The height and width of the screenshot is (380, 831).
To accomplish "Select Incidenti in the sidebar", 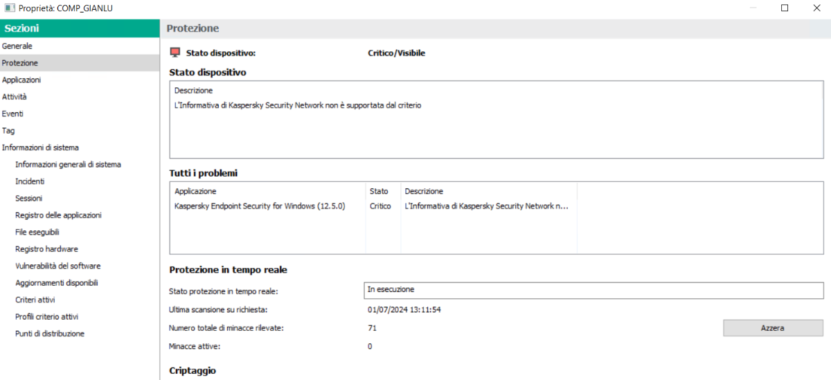I will 30,181.
